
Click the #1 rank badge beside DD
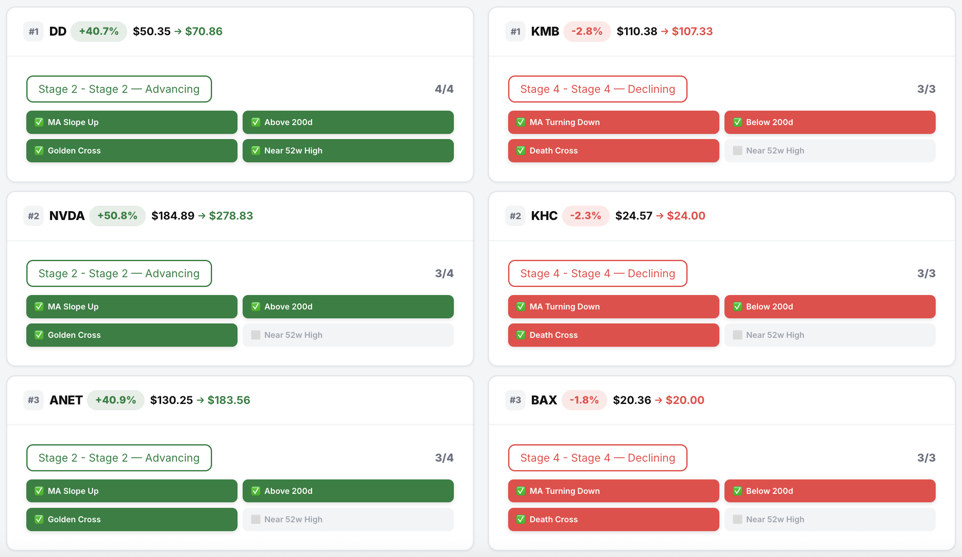pos(34,32)
